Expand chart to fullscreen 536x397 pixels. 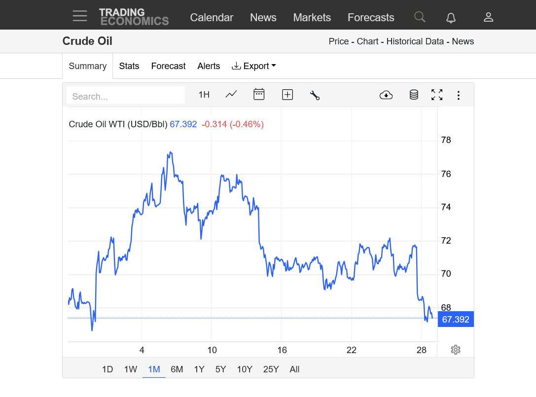(x=437, y=95)
